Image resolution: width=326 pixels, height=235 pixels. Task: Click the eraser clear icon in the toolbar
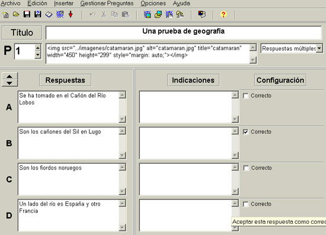coord(49,15)
